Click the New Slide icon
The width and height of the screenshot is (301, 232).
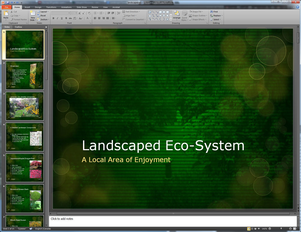pyautogui.click(x=33, y=13)
